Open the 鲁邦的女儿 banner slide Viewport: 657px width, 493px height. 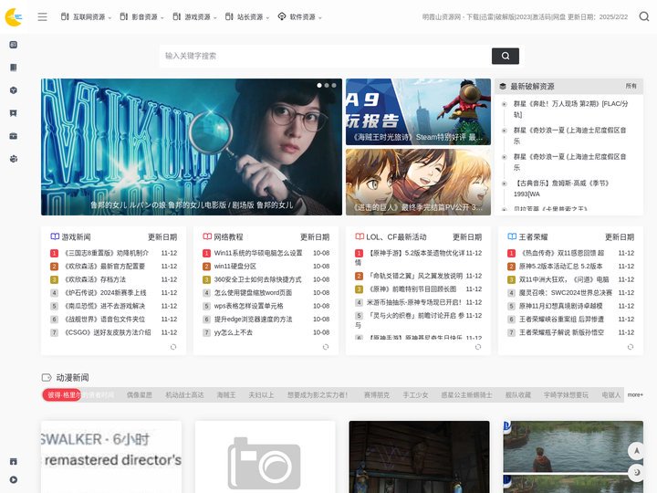pos(192,147)
